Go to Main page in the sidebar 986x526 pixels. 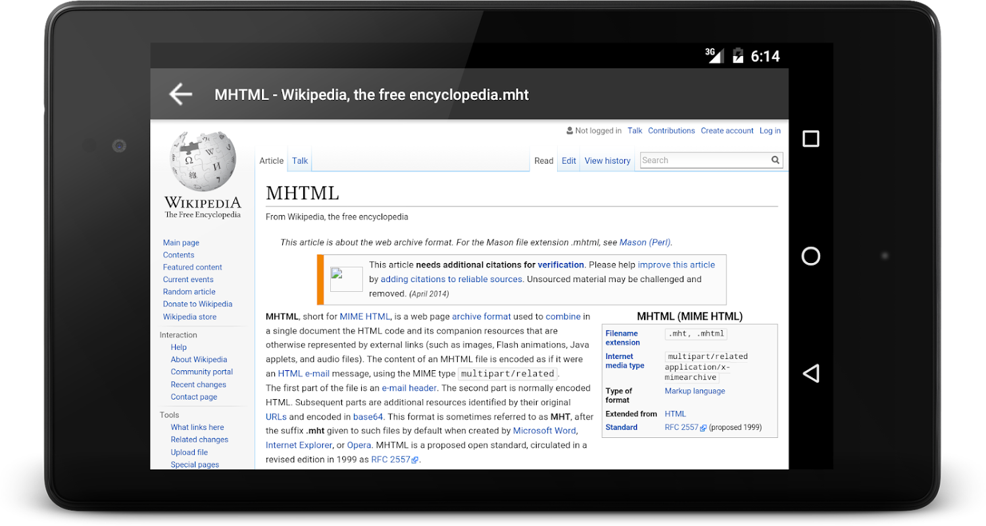[181, 243]
